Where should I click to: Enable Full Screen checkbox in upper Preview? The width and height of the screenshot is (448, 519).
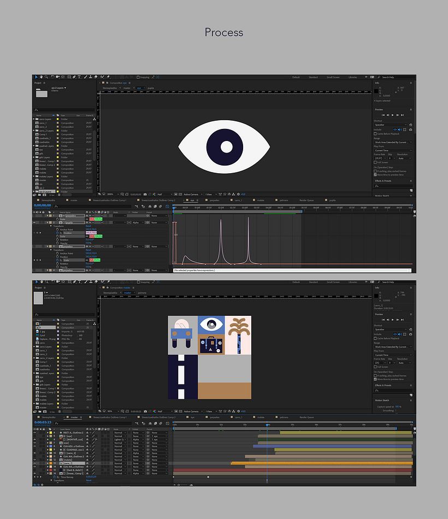click(x=375, y=162)
